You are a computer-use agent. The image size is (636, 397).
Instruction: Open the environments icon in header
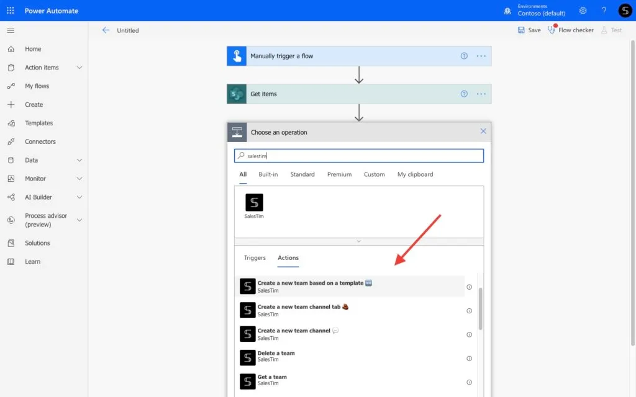[x=507, y=11]
